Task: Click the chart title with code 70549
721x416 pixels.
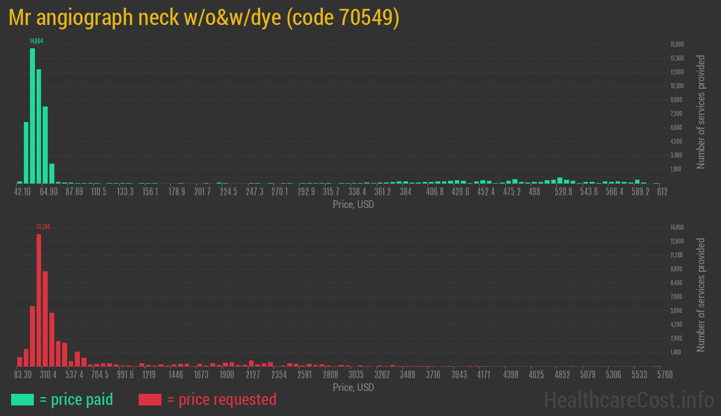Action: pyautogui.click(x=204, y=18)
